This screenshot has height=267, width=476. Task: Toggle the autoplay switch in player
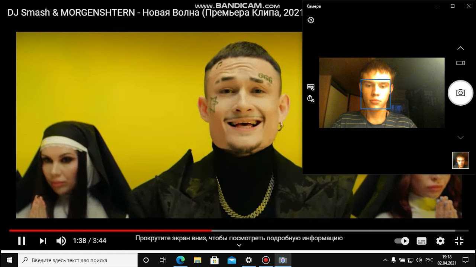402,241
